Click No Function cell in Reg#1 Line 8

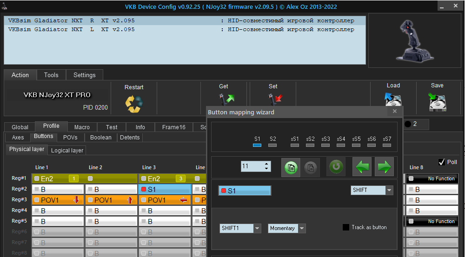pos(432,178)
